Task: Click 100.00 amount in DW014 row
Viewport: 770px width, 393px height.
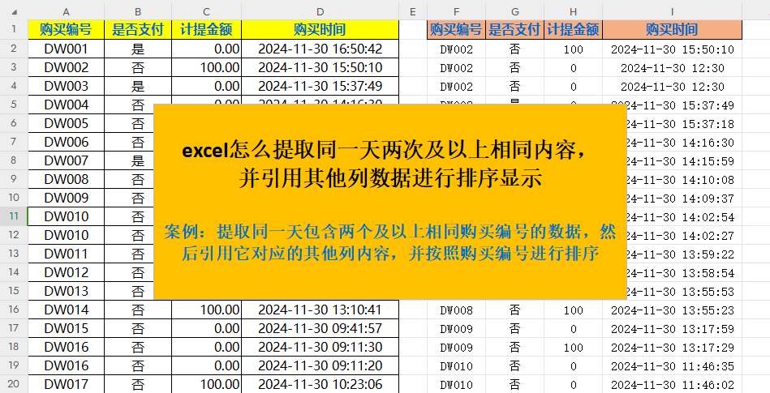Action: pos(207,310)
